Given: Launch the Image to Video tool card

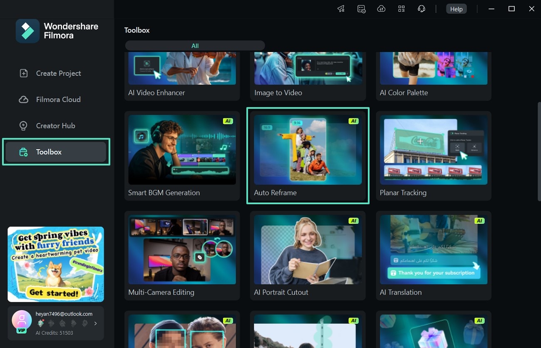Looking at the screenshot, I should point(308,76).
